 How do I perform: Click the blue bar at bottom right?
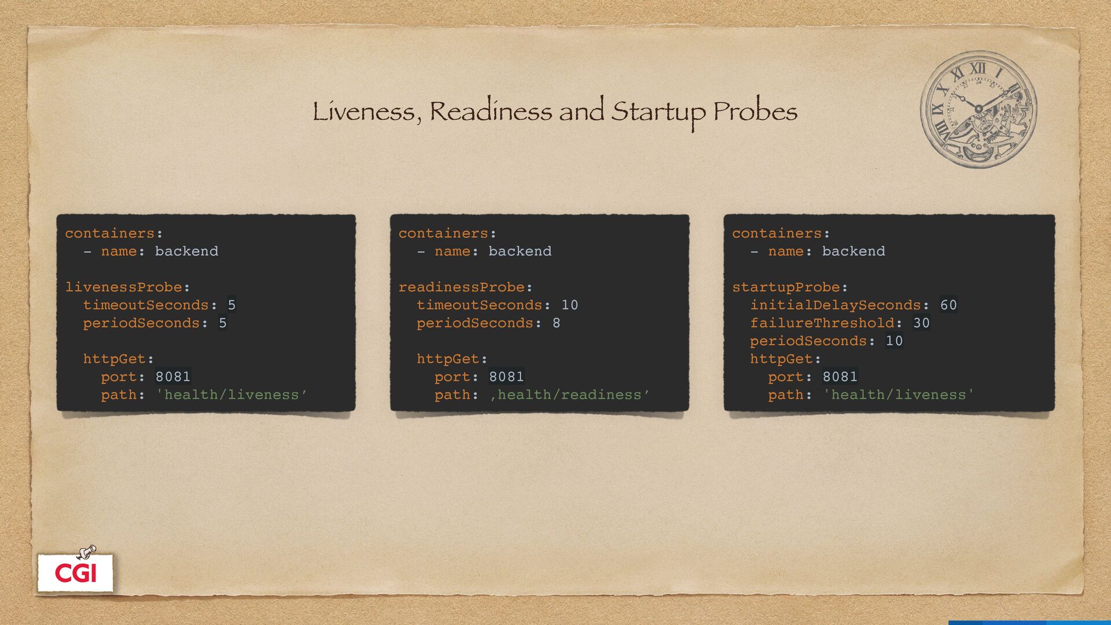tap(1030, 623)
